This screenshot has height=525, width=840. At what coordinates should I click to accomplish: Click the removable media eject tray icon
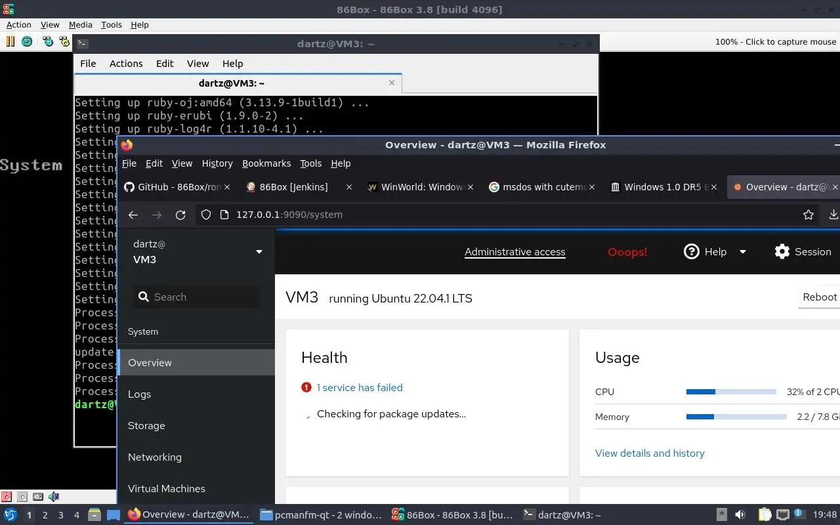[722, 514]
